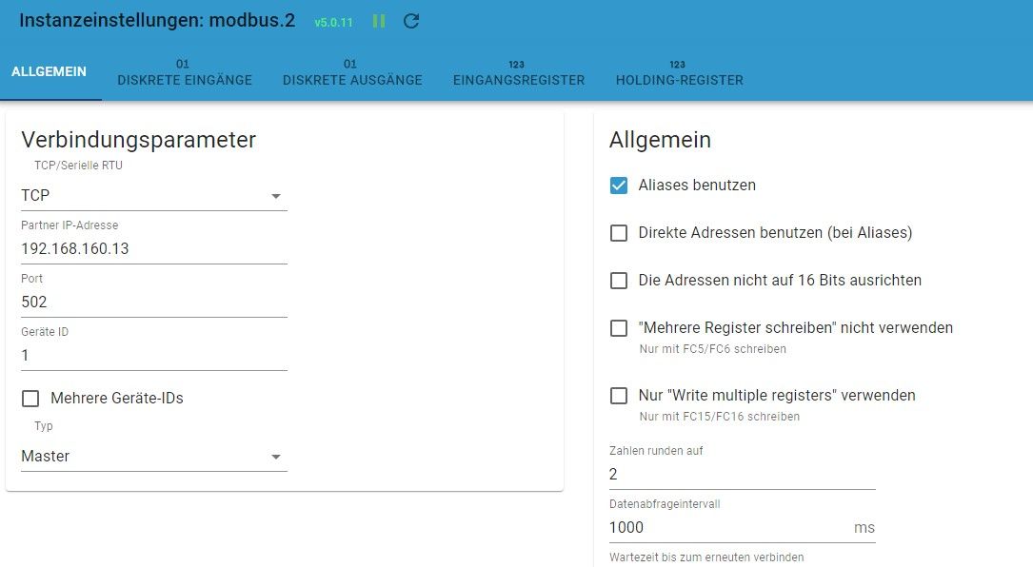This screenshot has height=567, width=1033.
Task: Restart the instance with the reload icon
Action: point(411,21)
